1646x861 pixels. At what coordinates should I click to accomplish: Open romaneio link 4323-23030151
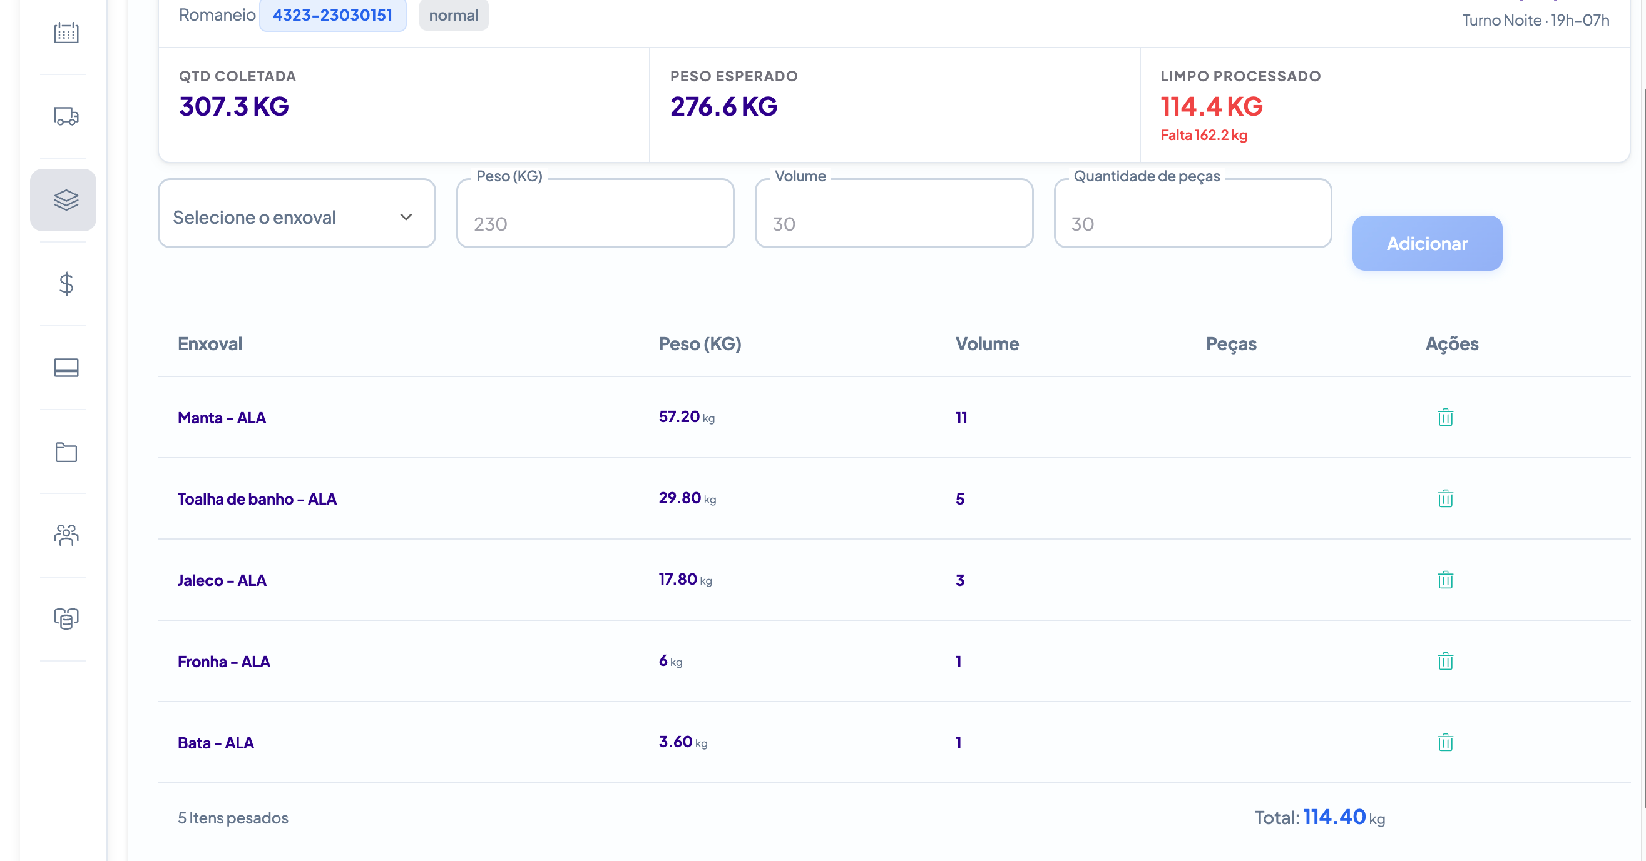(333, 15)
